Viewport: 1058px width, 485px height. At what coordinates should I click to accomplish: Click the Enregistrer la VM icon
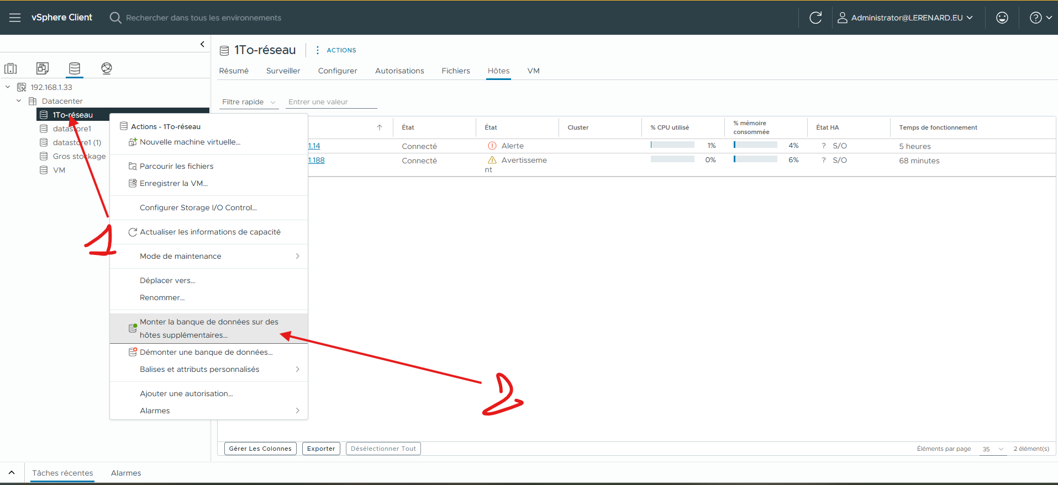click(x=133, y=183)
